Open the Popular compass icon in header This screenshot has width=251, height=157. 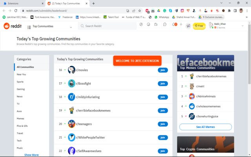pyautogui.click(x=141, y=24)
